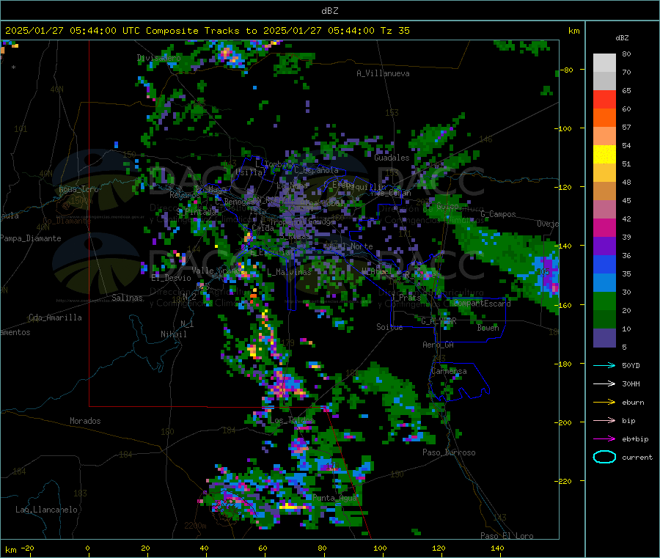Click the 'Pampa_Diamante' map label
This screenshot has width=660, height=558.
pyautogui.click(x=31, y=238)
